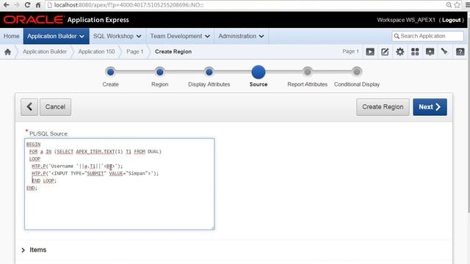Image resolution: width=470 pixels, height=264 pixels.
Task: Select the current Source wizard step
Action: [x=258, y=72]
